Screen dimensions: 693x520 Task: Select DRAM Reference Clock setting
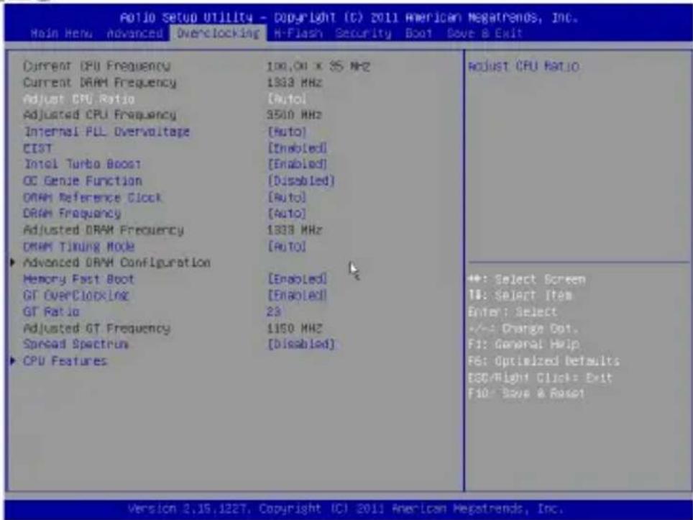coord(92,197)
